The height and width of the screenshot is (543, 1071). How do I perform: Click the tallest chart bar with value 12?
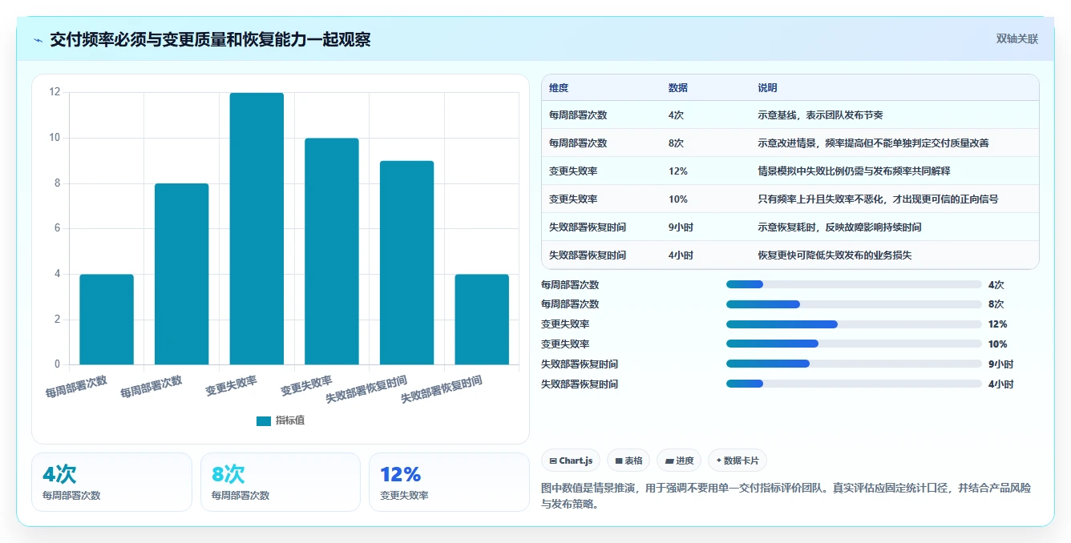pyautogui.click(x=257, y=229)
